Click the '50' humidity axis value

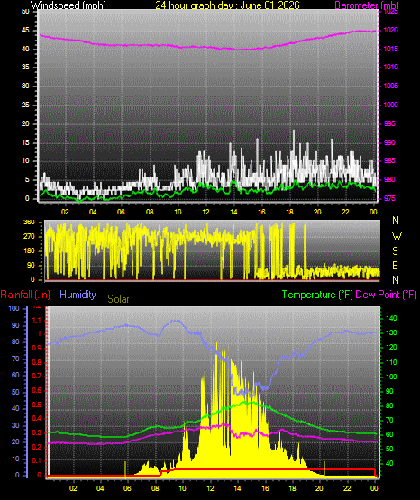pyautogui.click(x=15, y=392)
